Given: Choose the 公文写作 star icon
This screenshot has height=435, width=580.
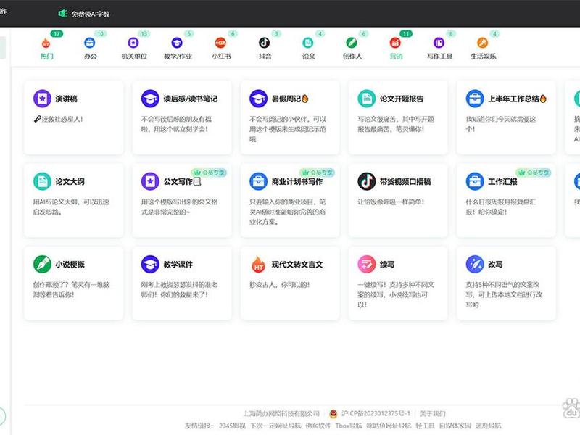Looking at the screenshot, I should (x=150, y=182).
